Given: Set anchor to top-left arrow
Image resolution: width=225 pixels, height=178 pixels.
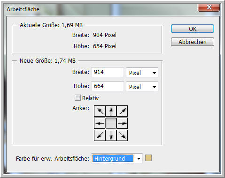Looking at the screenshot, I should [100, 111].
